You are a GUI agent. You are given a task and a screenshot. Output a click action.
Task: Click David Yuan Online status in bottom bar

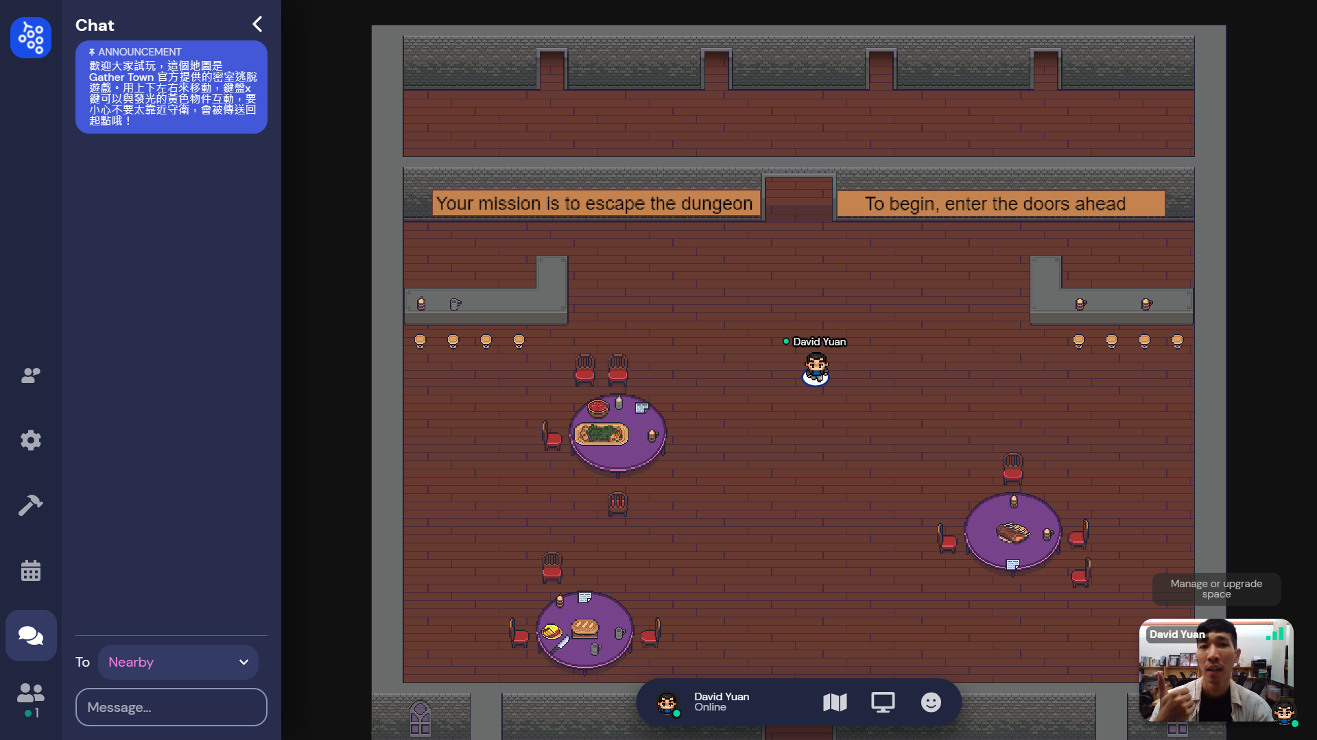tap(722, 702)
